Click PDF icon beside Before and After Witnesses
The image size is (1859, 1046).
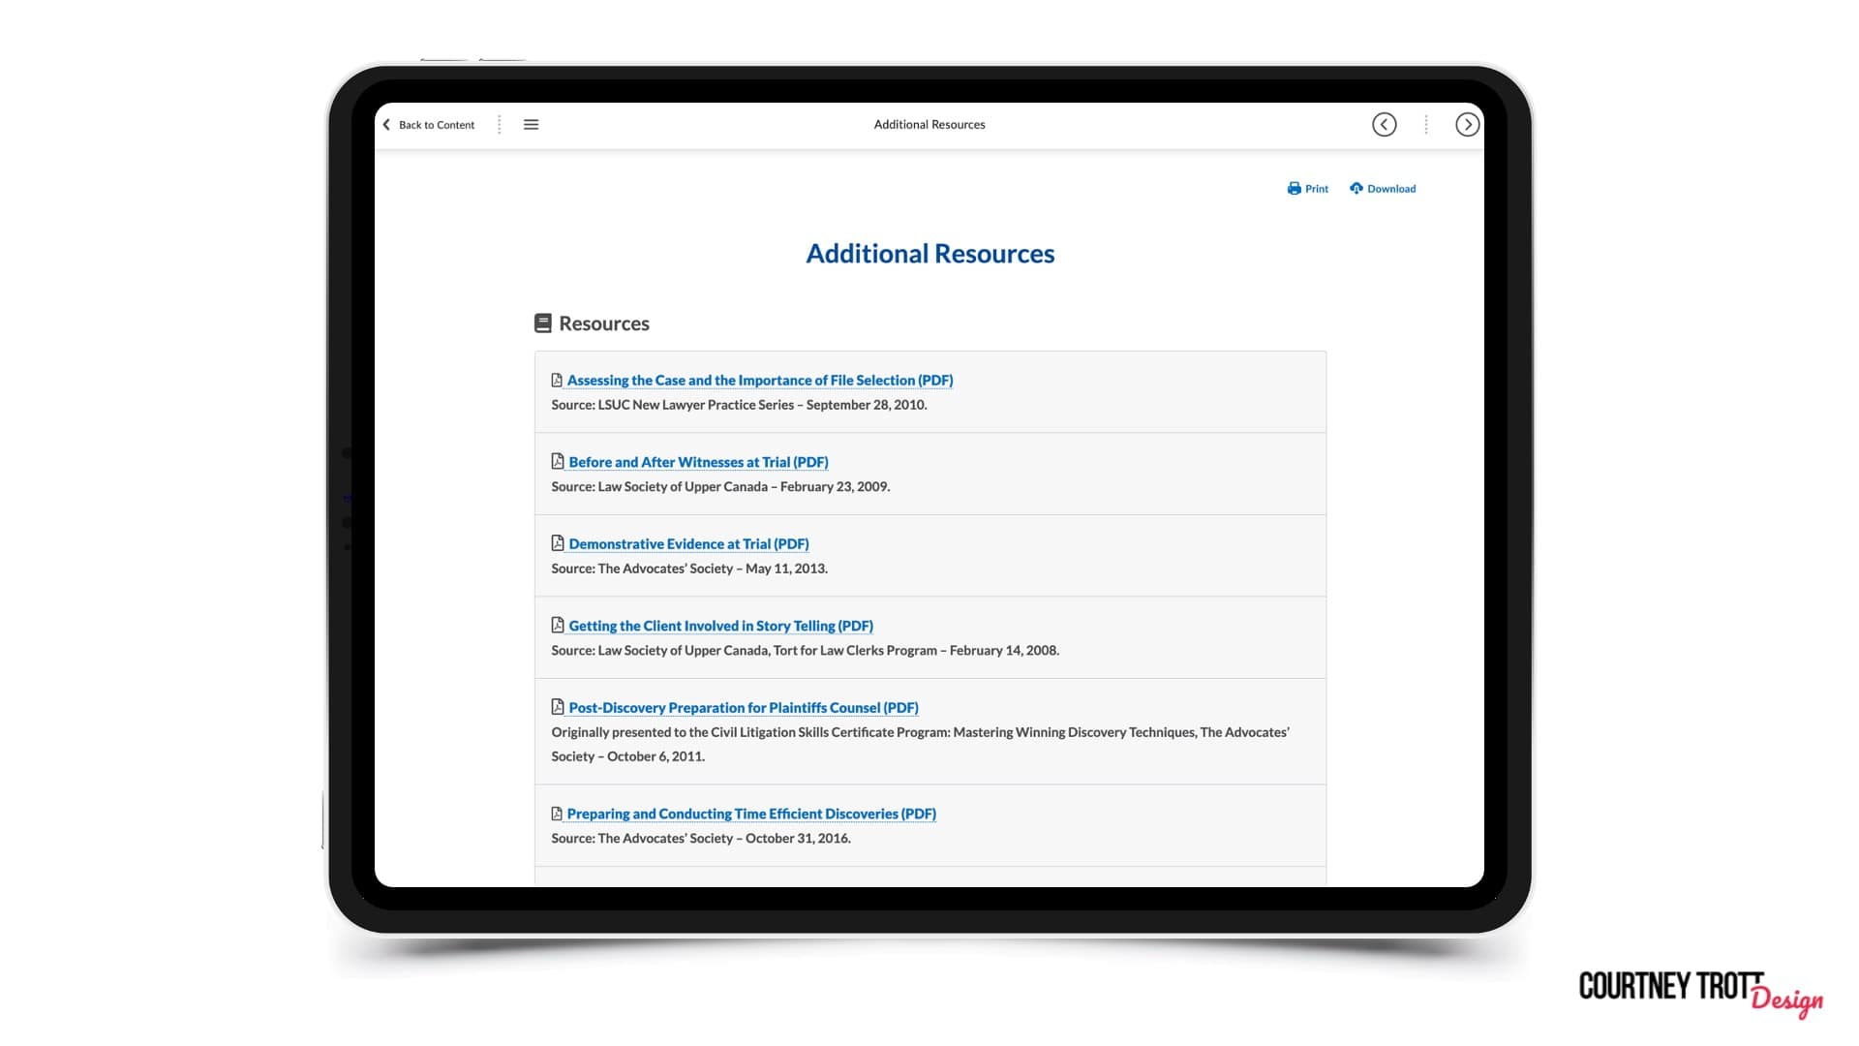[558, 462]
